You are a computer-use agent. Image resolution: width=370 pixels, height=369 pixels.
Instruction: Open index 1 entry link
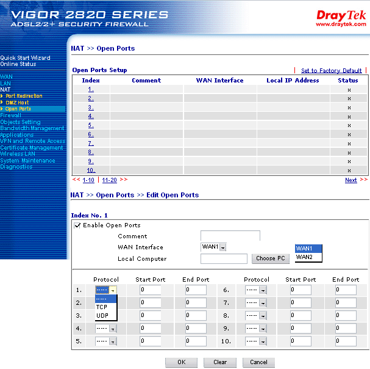[x=91, y=89]
